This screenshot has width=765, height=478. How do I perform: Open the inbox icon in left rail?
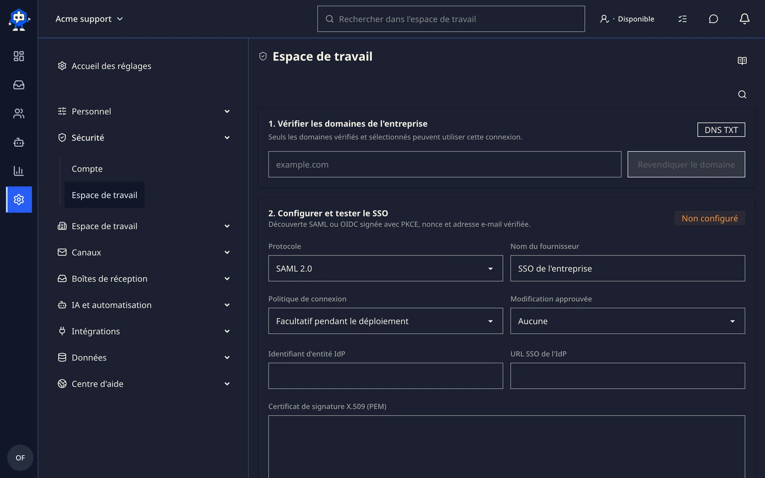19,85
